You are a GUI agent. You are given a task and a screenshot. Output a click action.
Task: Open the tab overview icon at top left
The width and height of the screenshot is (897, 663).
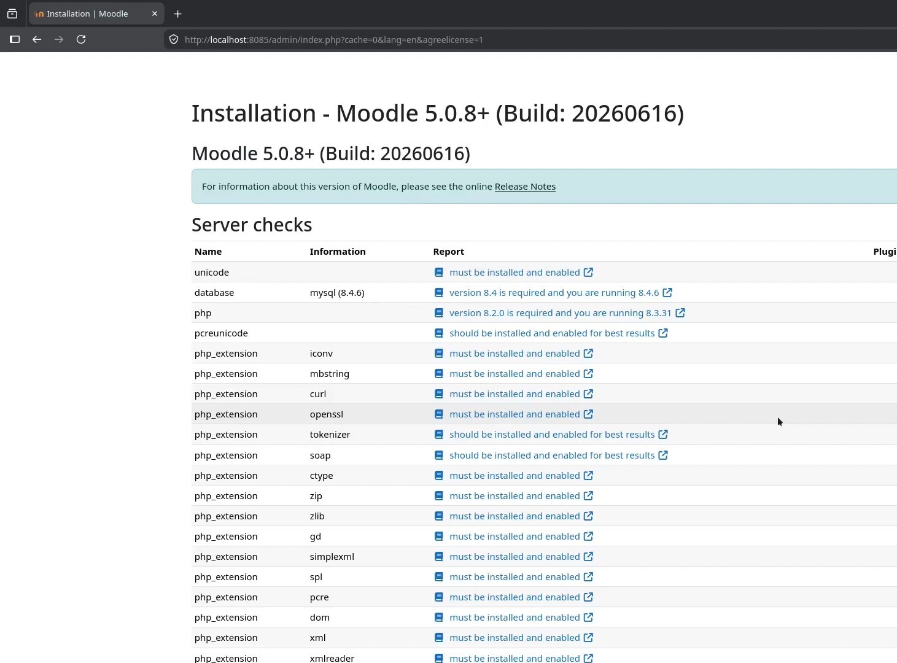12,14
